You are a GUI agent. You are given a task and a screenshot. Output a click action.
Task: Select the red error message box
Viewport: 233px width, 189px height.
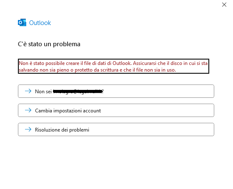[113, 66]
